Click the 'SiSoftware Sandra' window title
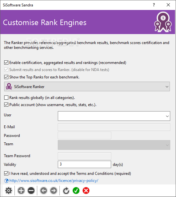Viewport: 176px width, 197px height. [18, 5]
